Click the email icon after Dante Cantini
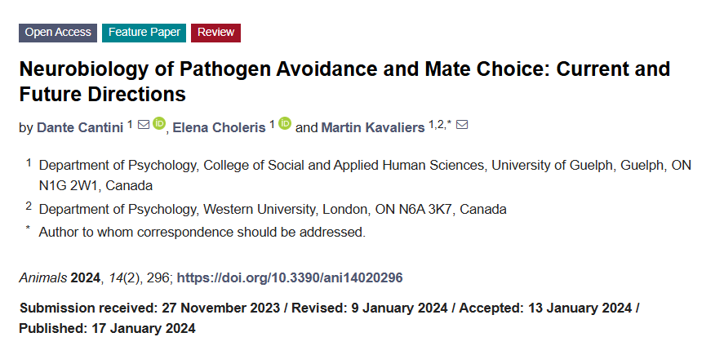Screen dimensions: 724x346 [144, 125]
